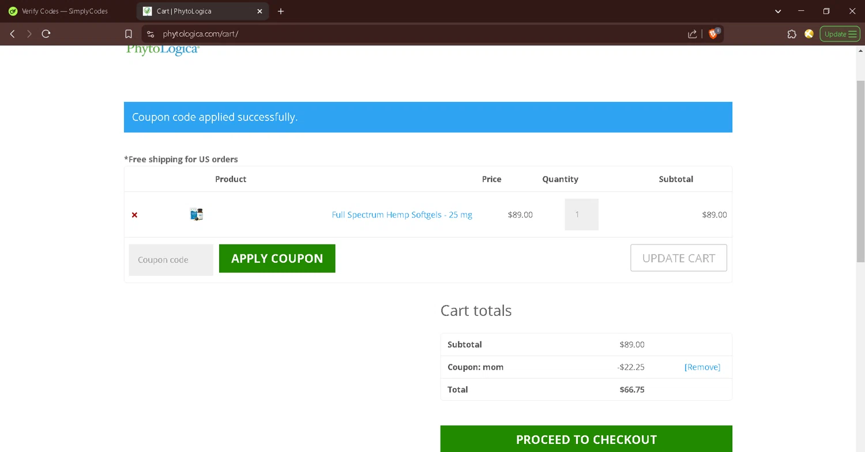The height and width of the screenshot is (452, 865).
Task: Click the Update browser menu button
Action: point(840,34)
